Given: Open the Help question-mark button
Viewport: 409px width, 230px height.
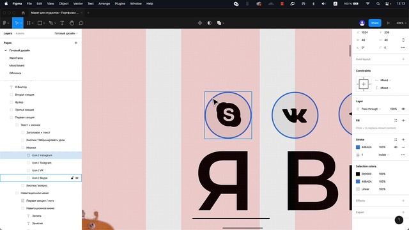Looking at the screenshot, I should tap(399, 220).
